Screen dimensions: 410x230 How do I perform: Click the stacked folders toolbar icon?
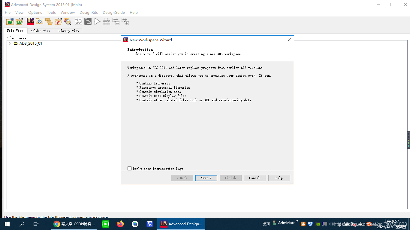(49, 21)
